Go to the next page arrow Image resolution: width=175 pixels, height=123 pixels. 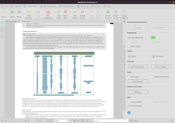[25, 121]
